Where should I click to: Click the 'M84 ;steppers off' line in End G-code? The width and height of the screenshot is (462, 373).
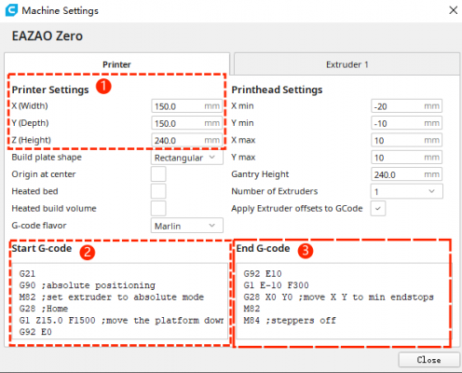pyautogui.click(x=290, y=321)
